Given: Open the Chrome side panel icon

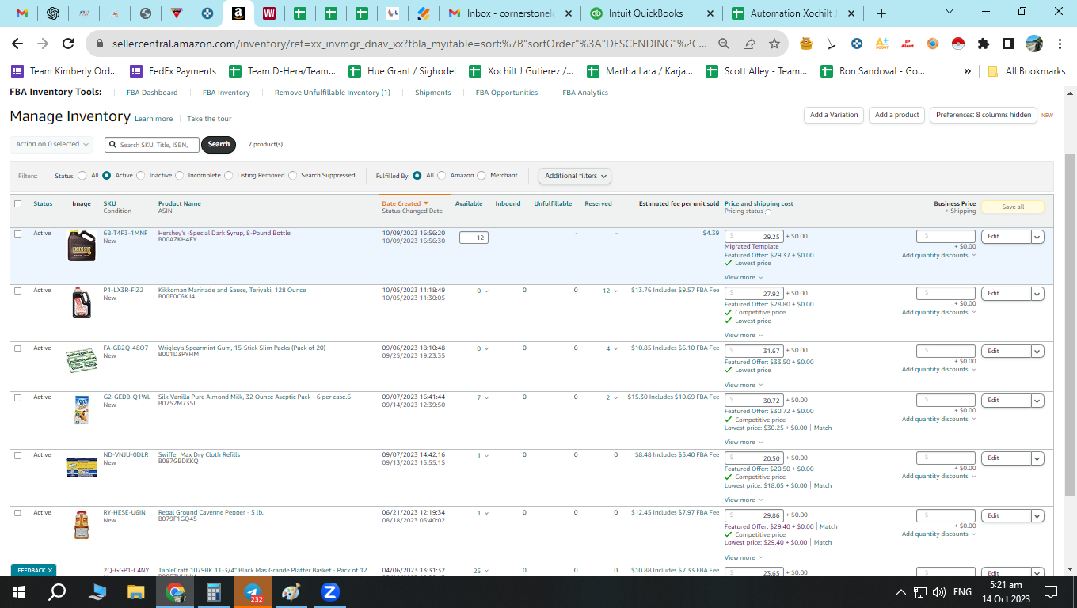Looking at the screenshot, I should pyautogui.click(x=1009, y=44).
